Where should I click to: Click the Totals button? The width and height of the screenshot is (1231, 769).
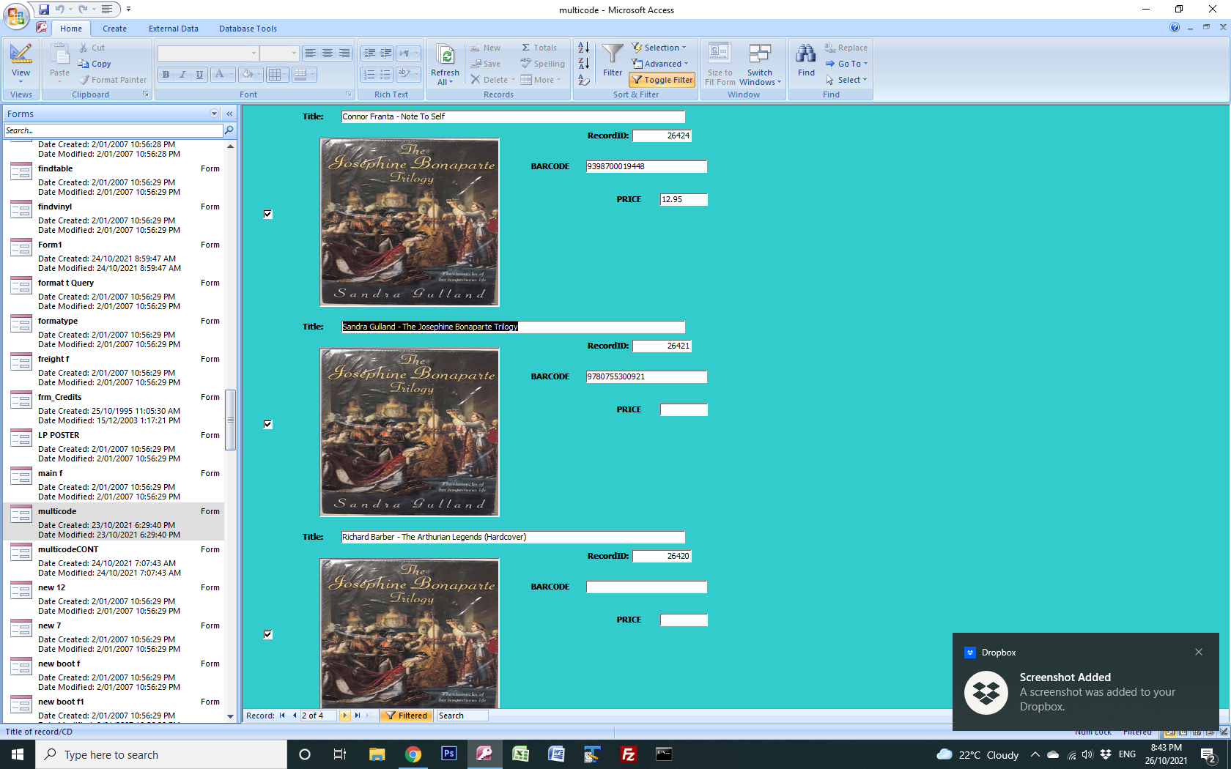539,48
